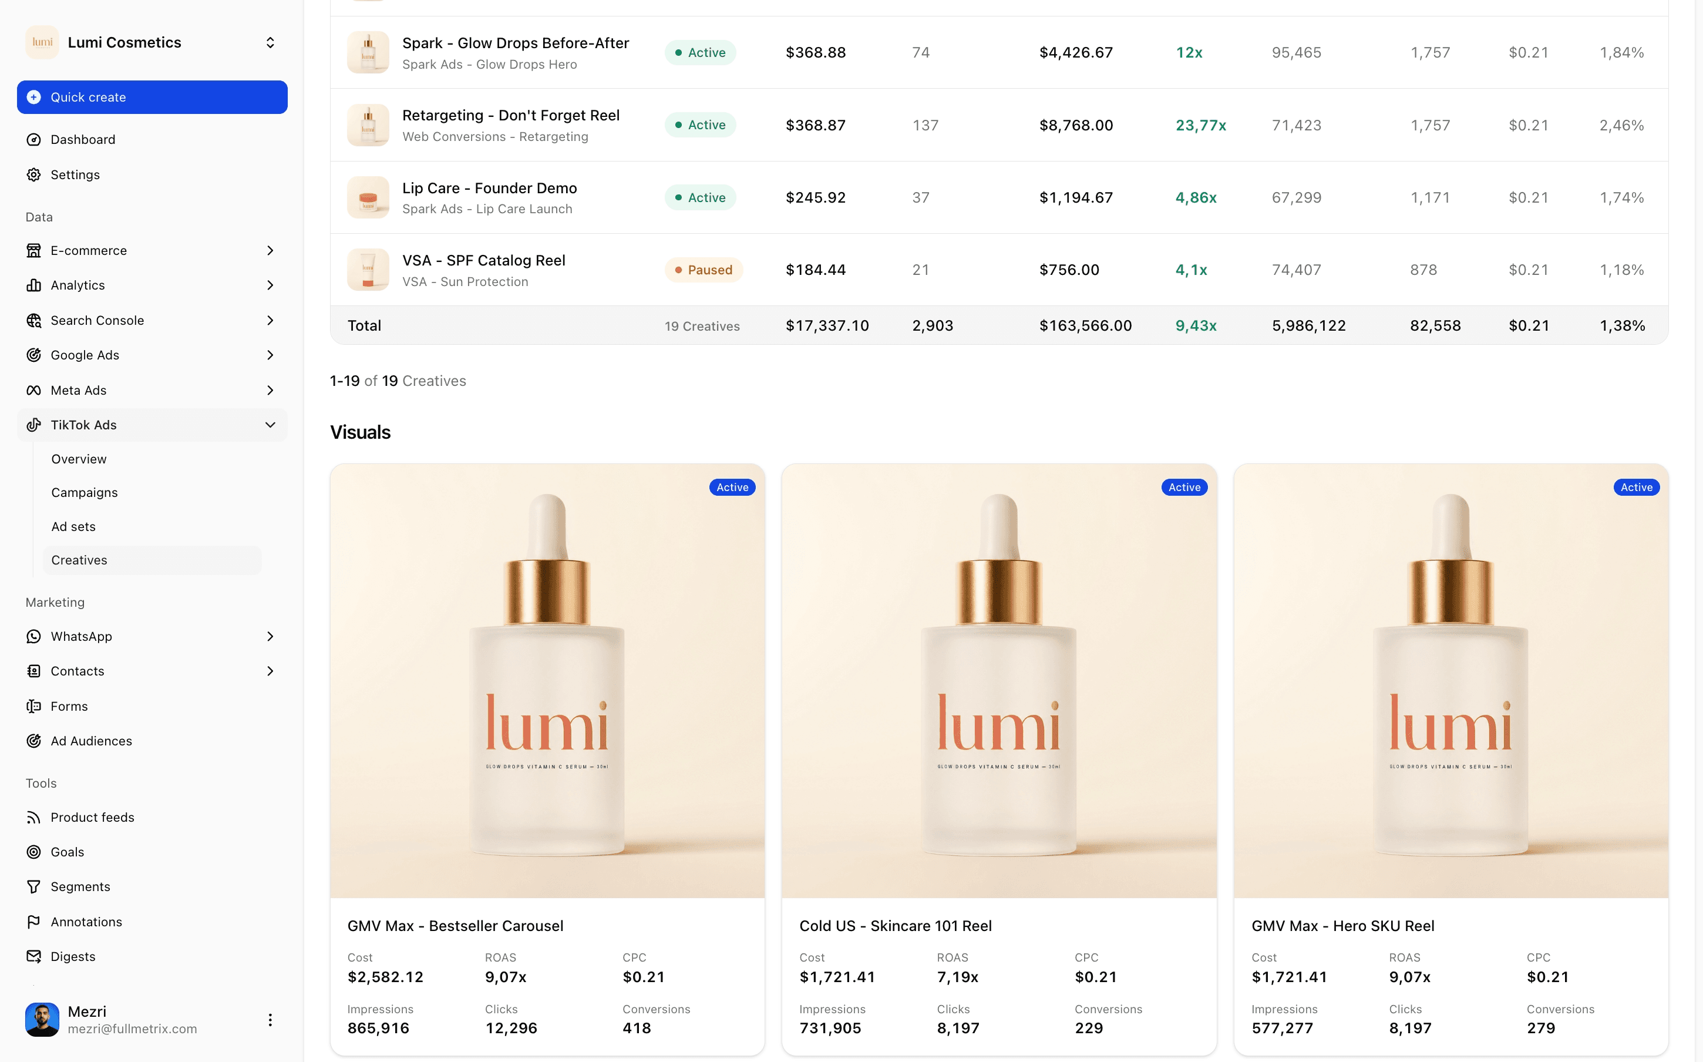Click the Meta Ads infinity icon
This screenshot has height=1062, width=1703.
click(x=33, y=391)
